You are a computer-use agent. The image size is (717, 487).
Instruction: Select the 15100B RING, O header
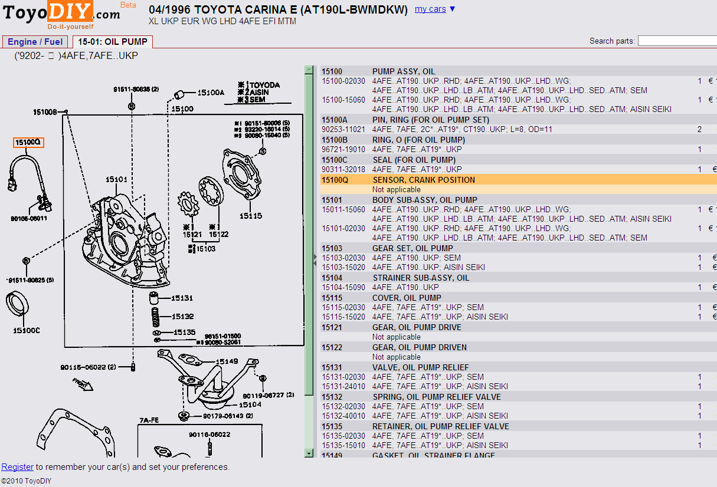(519, 140)
